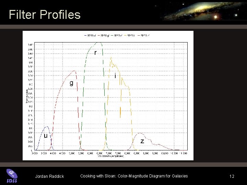Click the slide number 12
Image resolution: width=247 pixels, height=185 pixels.
232,176
